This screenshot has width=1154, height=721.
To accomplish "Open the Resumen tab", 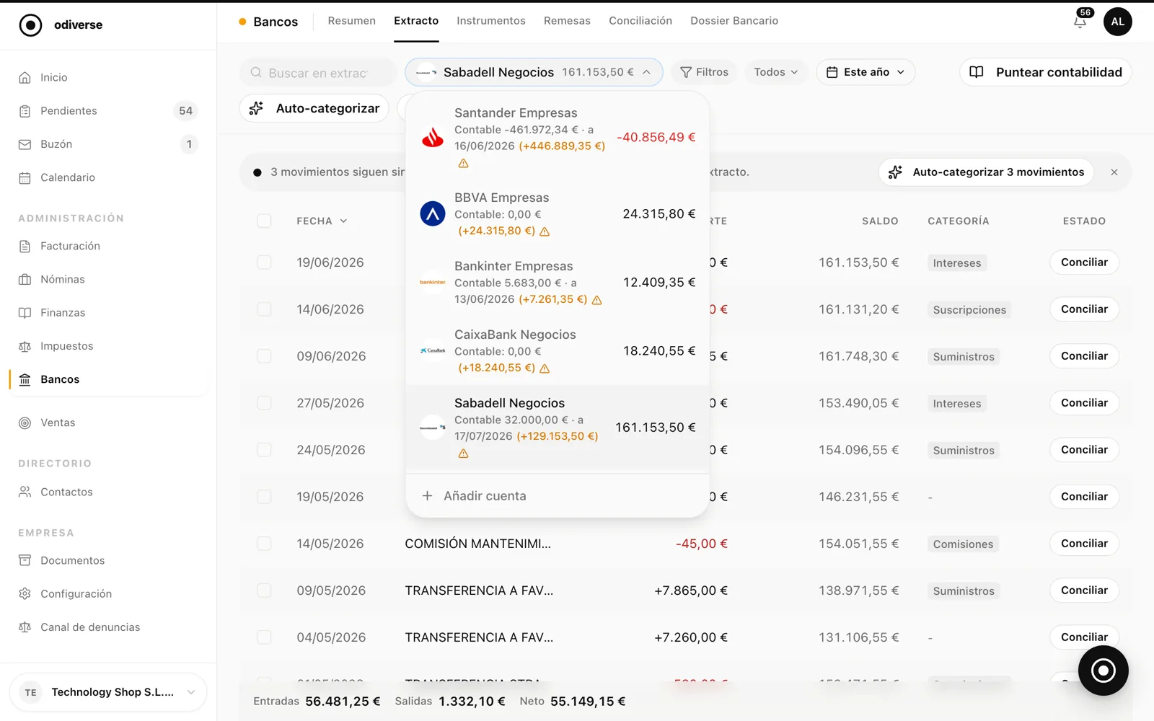I will click(351, 21).
